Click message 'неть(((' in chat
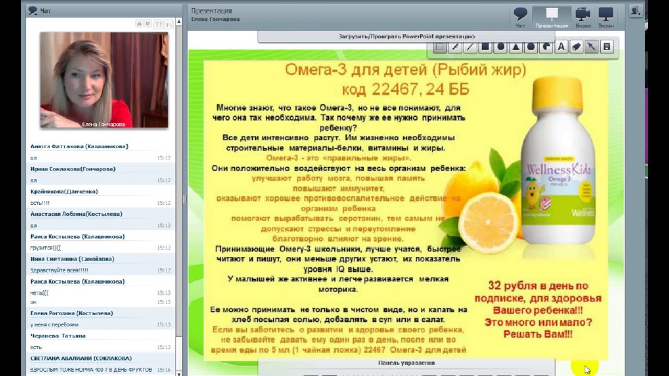This screenshot has width=669, height=376. [39, 293]
